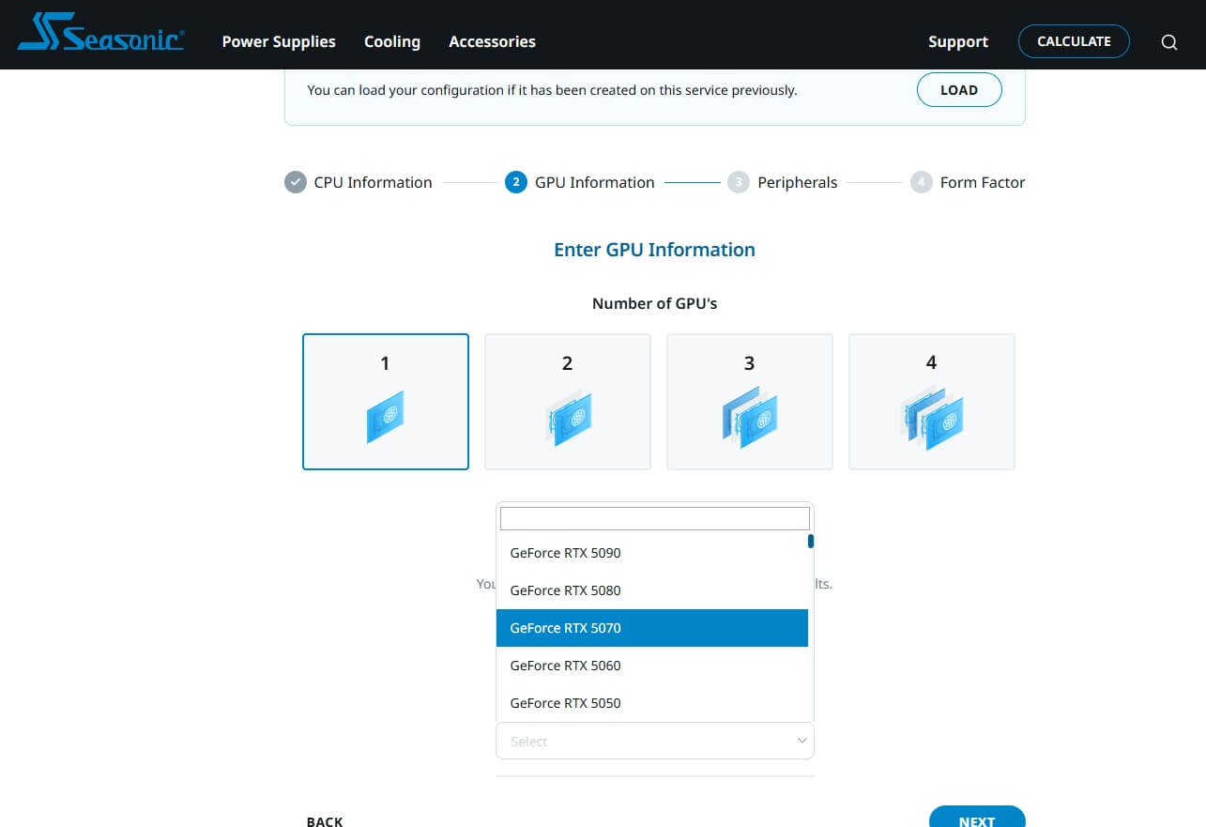This screenshot has width=1206, height=827.
Task: Open the search magnifier icon
Action: 1168,42
